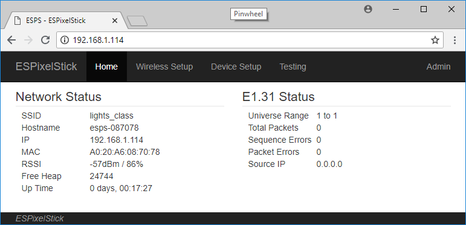The image size is (466, 225).
Task: Open the Device Setup page
Action: click(x=236, y=67)
